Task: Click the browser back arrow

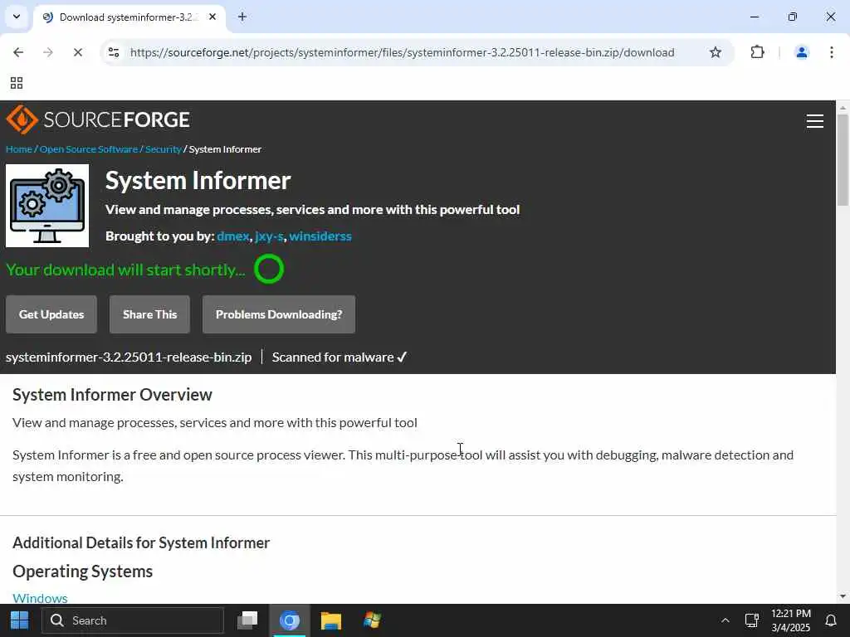Action: click(18, 52)
